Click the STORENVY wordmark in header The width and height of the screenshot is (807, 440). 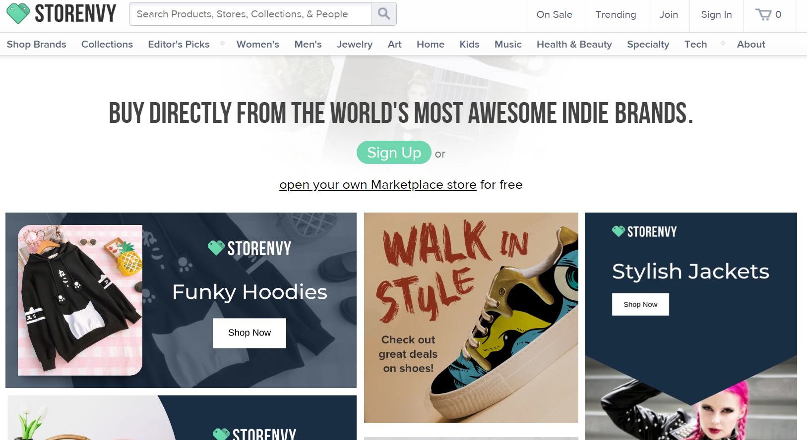point(75,13)
